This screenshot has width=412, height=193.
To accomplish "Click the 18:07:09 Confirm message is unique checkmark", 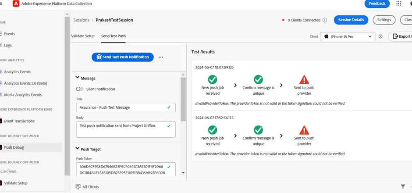I will [258, 79].
